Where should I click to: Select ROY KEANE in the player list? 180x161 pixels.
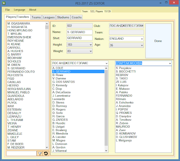(x=16, y=41)
